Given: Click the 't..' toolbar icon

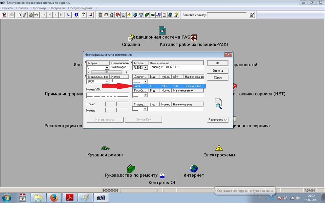Looking at the screenshot, I should (x=69, y=15).
